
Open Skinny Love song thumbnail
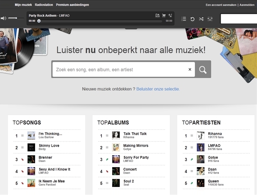coord(31,147)
